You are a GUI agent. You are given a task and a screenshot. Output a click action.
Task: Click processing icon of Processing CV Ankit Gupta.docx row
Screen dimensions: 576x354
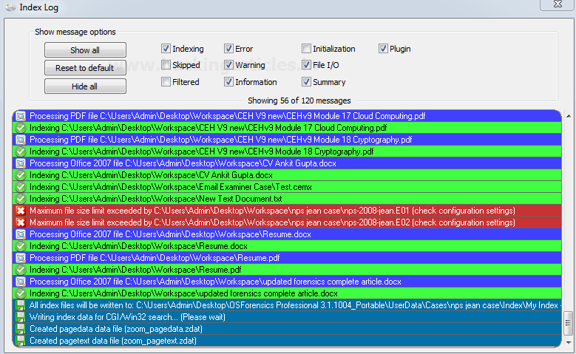[x=21, y=163]
